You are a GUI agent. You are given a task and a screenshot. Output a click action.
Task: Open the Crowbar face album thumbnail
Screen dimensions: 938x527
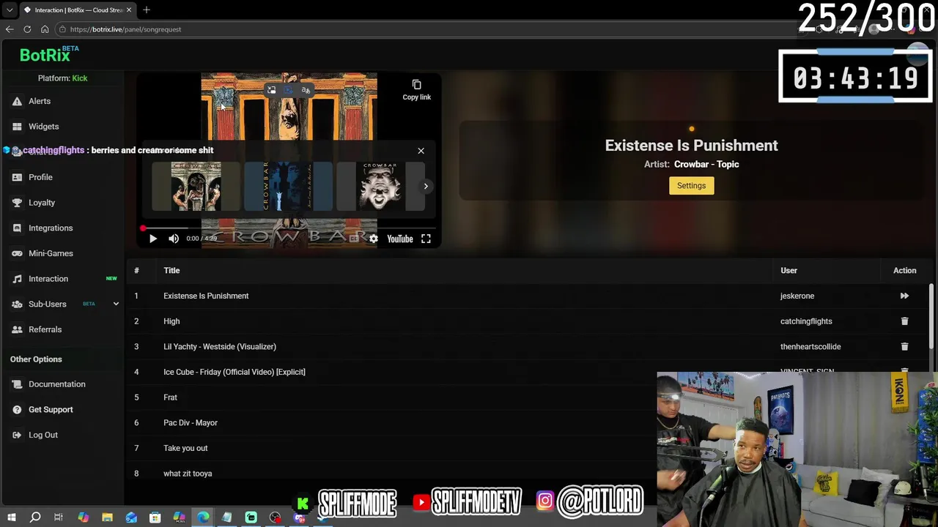coord(380,186)
